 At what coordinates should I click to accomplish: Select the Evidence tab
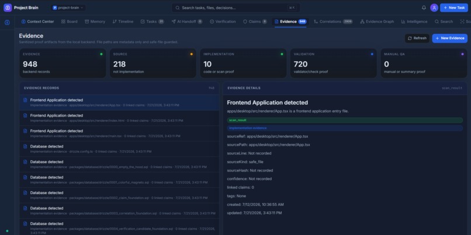click(290, 22)
